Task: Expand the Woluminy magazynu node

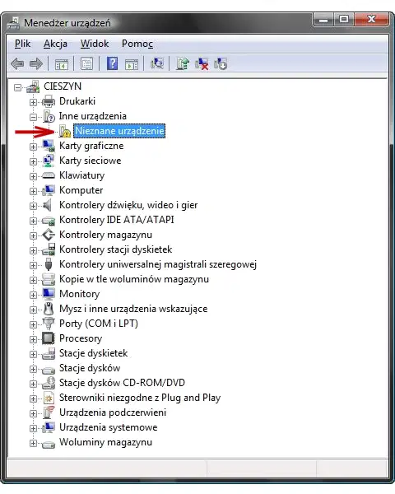Action: coord(33,443)
